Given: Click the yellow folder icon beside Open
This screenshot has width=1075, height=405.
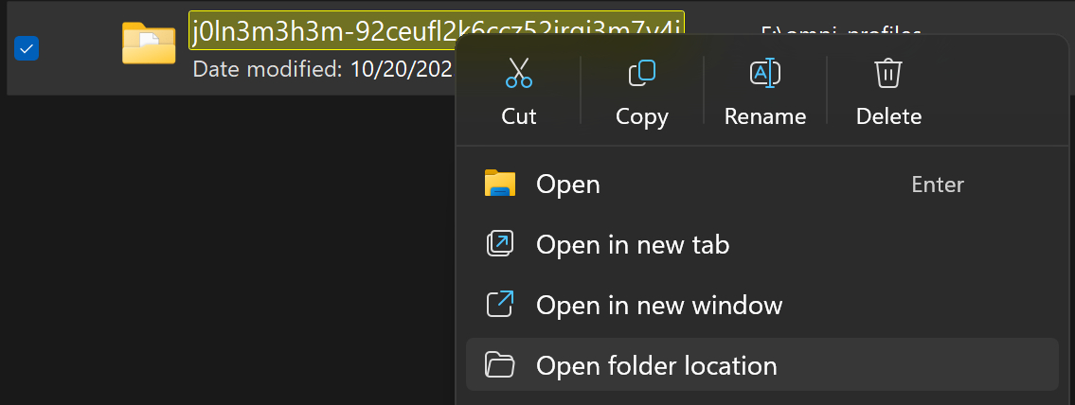Looking at the screenshot, I should 499,184.
